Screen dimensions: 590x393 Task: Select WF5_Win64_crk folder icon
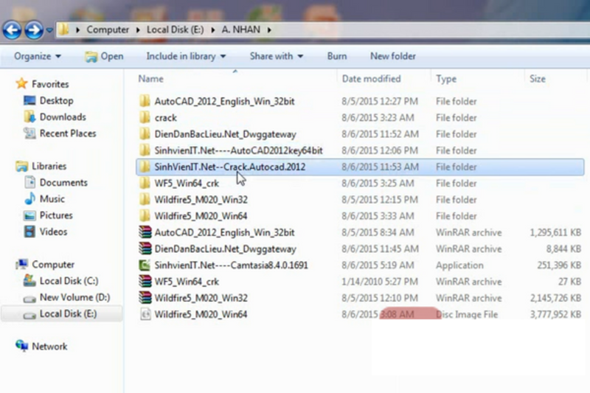[145, 183]
